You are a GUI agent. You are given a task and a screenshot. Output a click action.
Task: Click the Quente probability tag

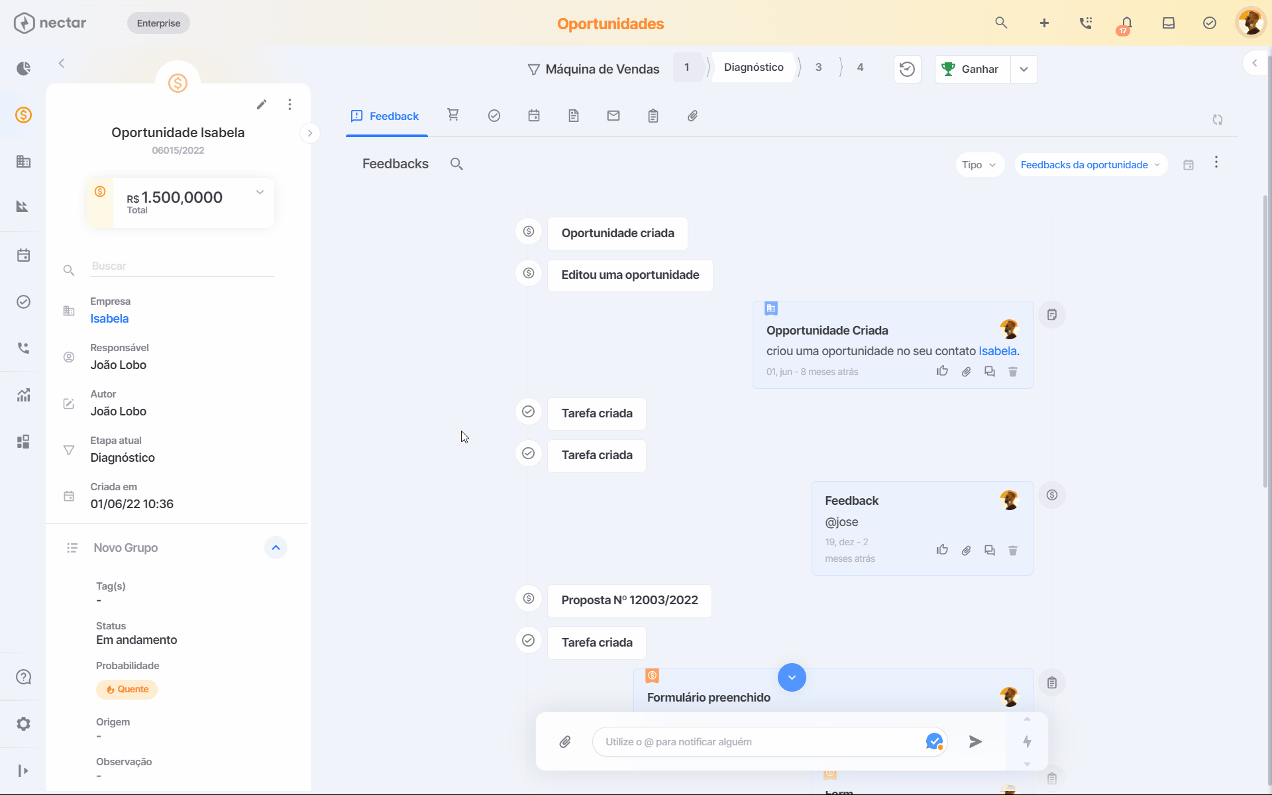pyautogui.click(x=127, y=690)
